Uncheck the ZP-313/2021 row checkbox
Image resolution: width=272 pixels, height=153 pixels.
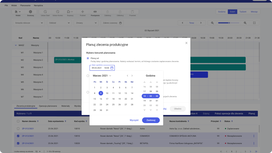[x=18, y=136]
